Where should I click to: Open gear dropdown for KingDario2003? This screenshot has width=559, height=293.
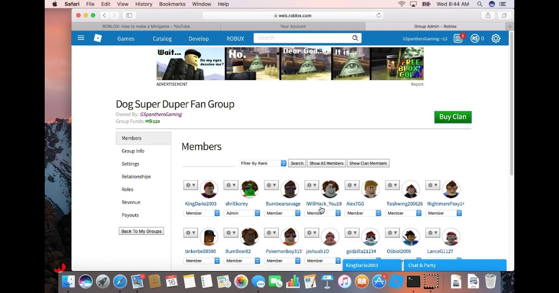[x=191, y=185]
